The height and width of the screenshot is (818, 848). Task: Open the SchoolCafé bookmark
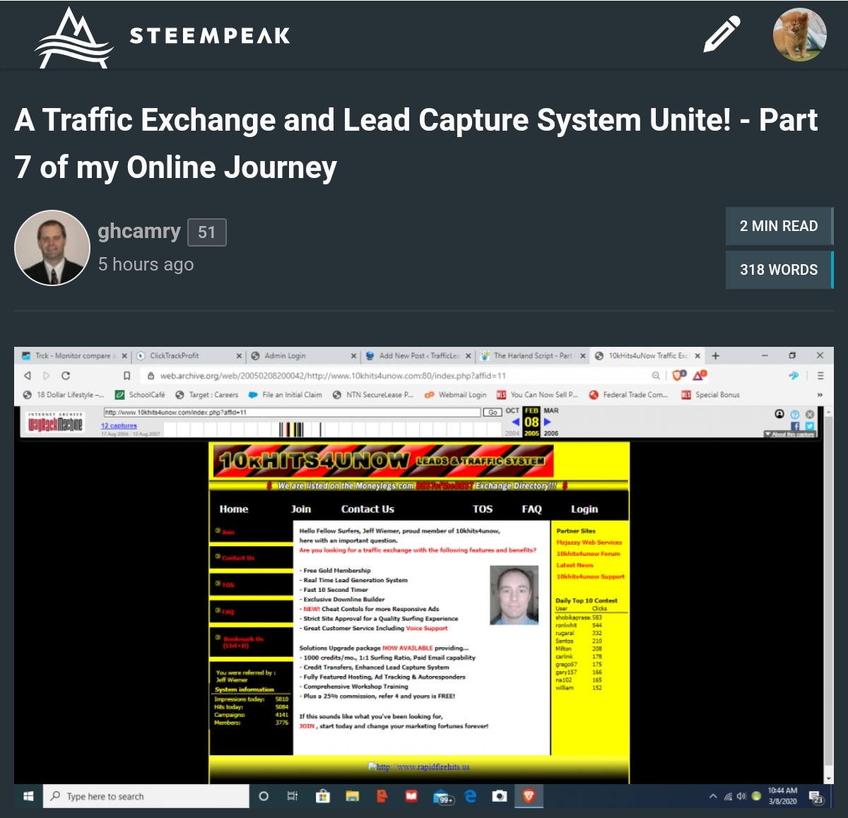coord(140,395)
